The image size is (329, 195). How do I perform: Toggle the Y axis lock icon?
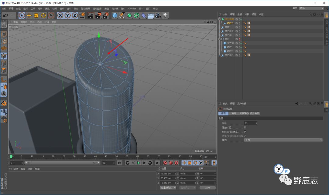coord(67,15)
